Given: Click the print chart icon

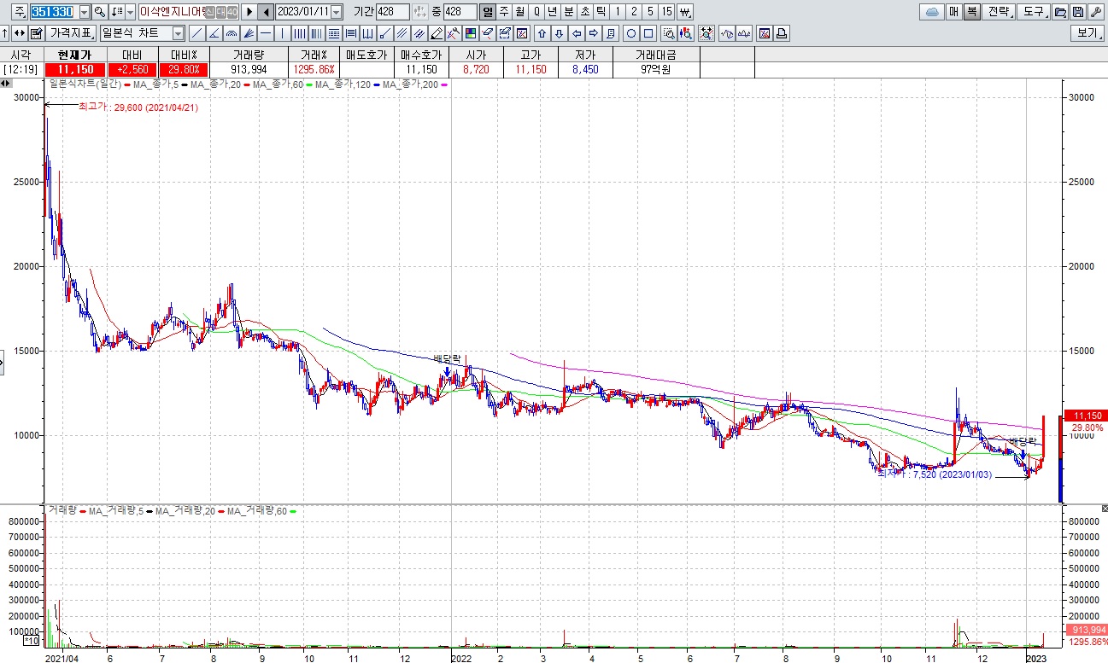Looking at the screenshot, I should coord(783,33).
